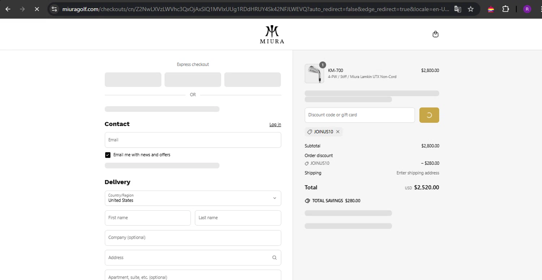The width and height of the screenshot is (542, 280).
Task: Bookmark this page with the star
Action: pyautogui.click(x=470, y=9)
